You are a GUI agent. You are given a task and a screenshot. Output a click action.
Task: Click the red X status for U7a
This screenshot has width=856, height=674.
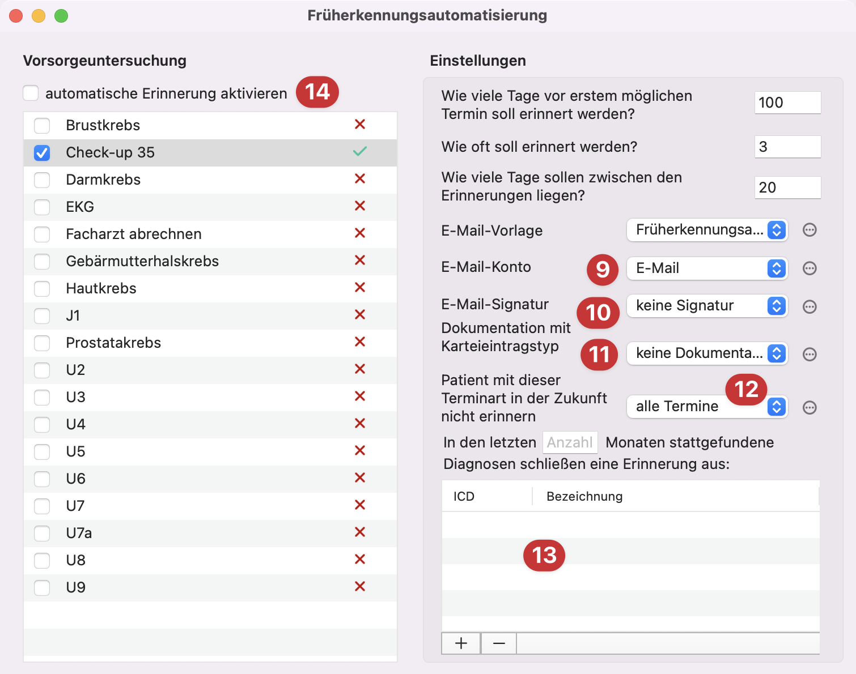pyautogui.click(x=359, y=532)
